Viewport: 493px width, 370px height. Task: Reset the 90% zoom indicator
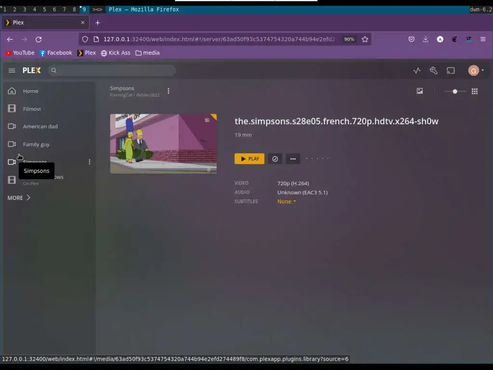click(x=349, y=40)
